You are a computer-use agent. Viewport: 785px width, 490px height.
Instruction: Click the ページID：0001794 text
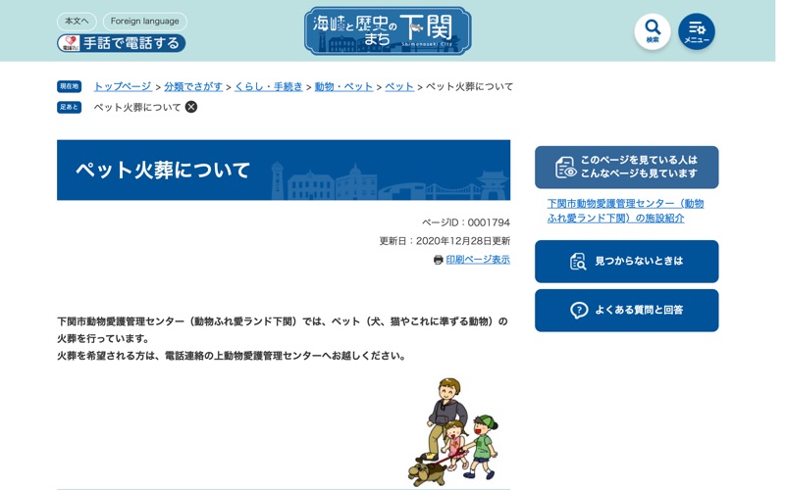(x=465, y=222)
